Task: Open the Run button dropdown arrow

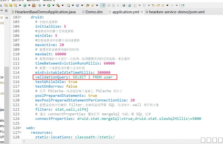Action: (x=53, y=5)
